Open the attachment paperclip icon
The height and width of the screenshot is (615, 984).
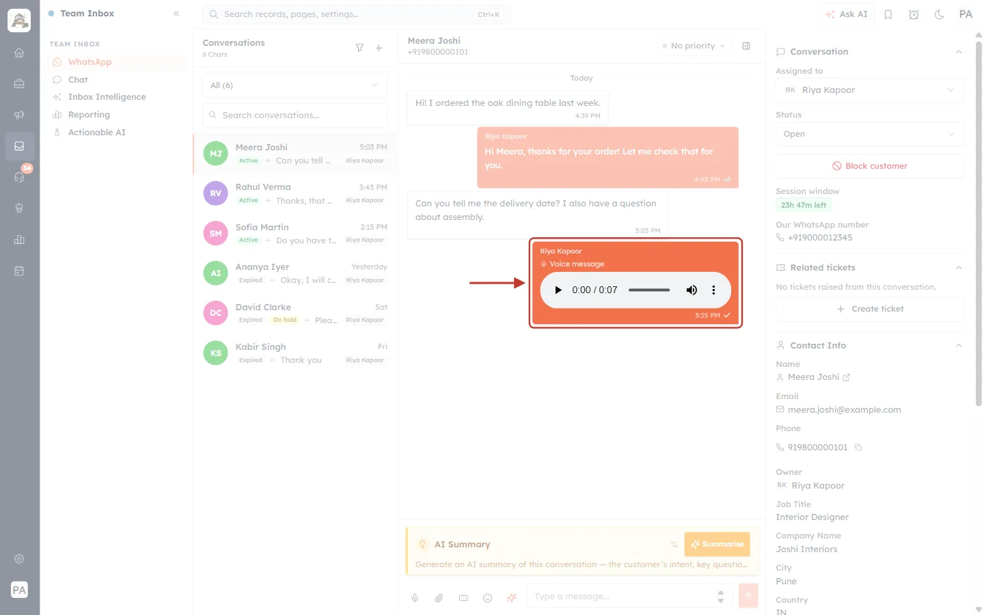tap(439, 598)
